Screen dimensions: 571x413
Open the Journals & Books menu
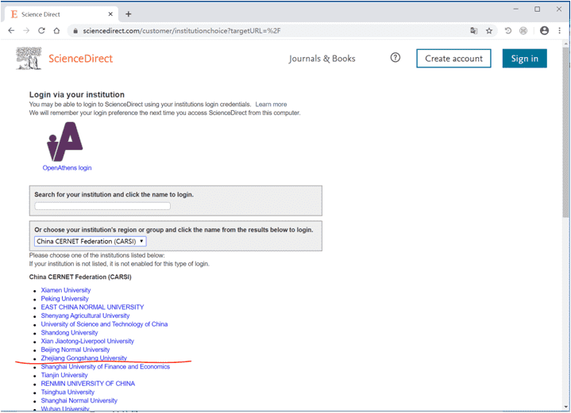click(322, 59)
